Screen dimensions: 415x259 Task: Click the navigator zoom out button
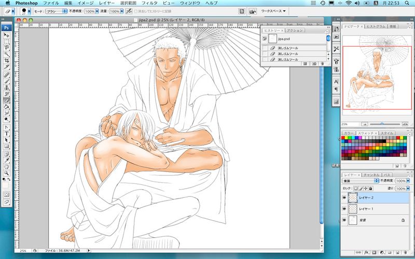(x=365, y=124)
